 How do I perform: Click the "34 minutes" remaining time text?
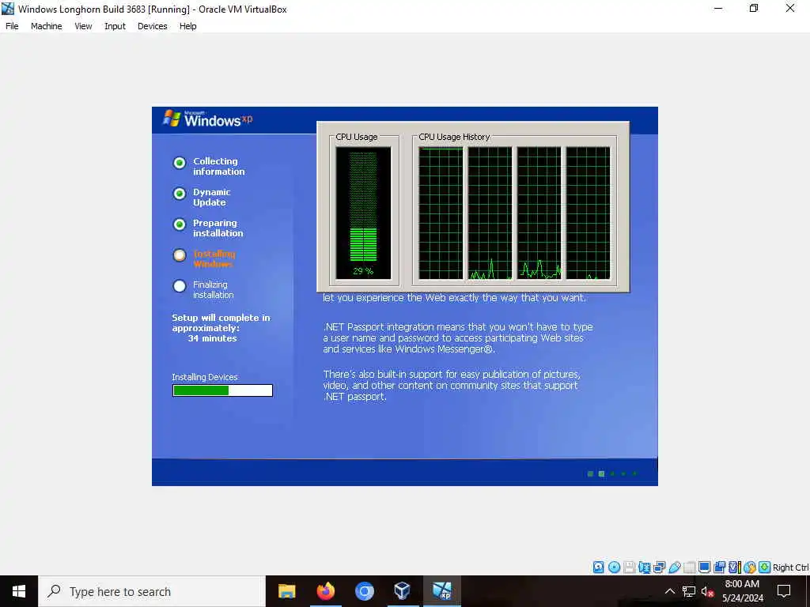click(212, 338)
